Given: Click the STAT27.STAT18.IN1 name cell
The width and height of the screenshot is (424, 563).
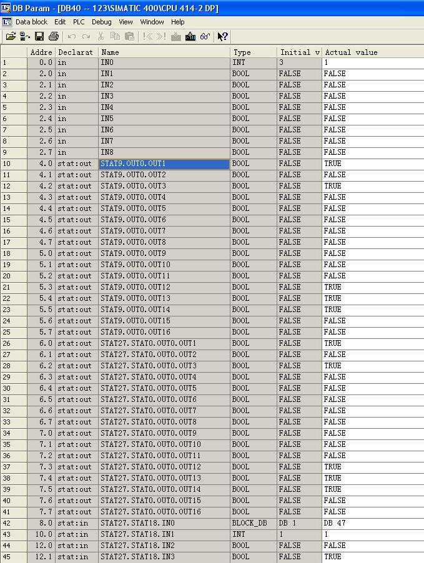Looking at the screenshot, I should coord(164,534).
